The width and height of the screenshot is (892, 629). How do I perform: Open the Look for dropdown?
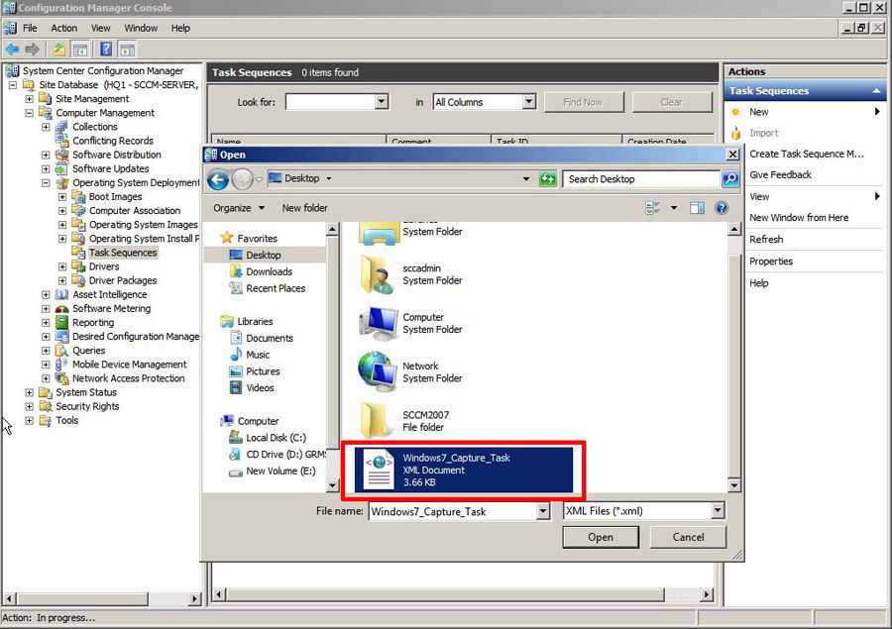tap(382, 102)
